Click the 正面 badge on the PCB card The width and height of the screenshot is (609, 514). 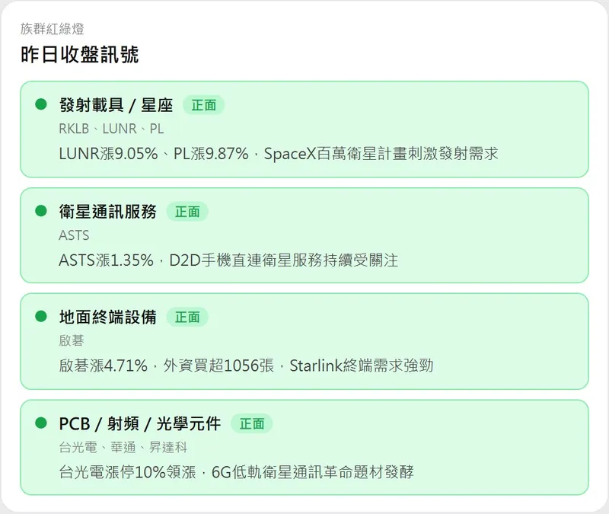[251, 424]
